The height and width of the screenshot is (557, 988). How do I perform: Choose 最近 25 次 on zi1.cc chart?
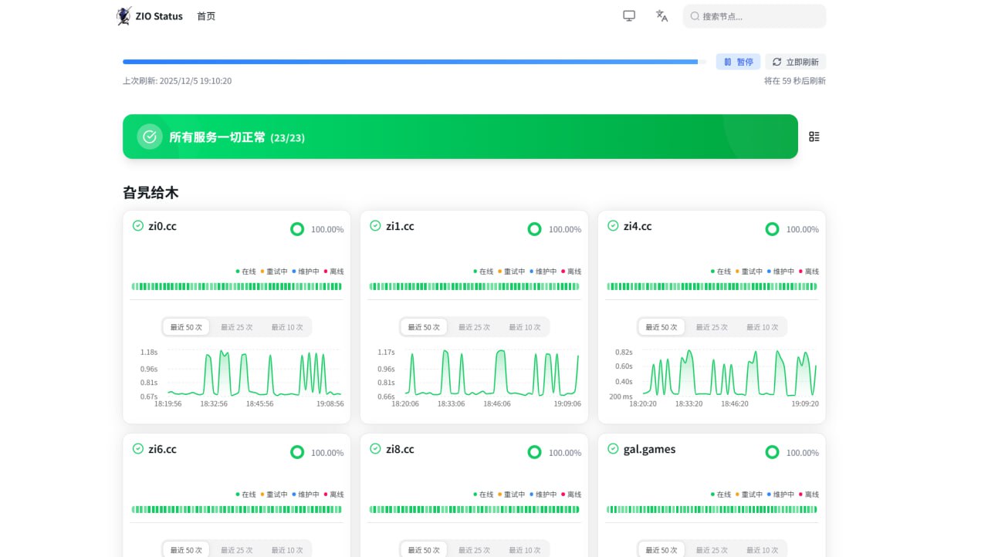475,327
